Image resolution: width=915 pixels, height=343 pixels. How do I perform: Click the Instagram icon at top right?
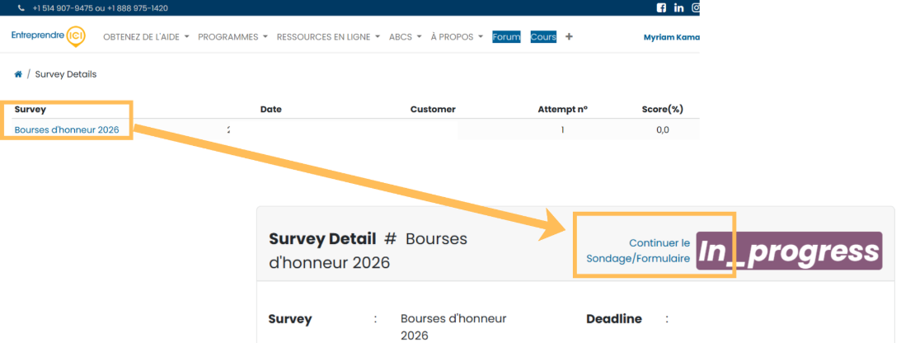[x=696, y=8]
